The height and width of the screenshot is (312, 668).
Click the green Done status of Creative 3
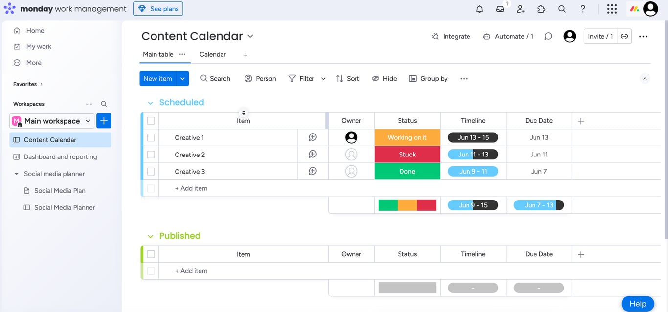pyautogui.click(x=407, y=171)
